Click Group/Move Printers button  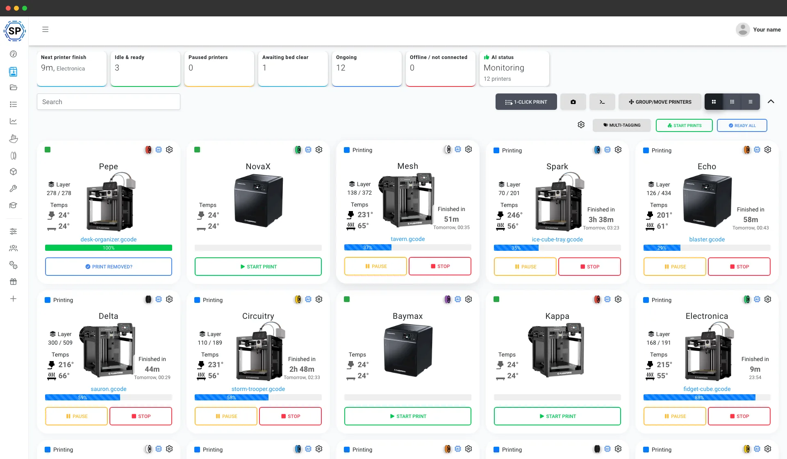(x=660, y=102)
